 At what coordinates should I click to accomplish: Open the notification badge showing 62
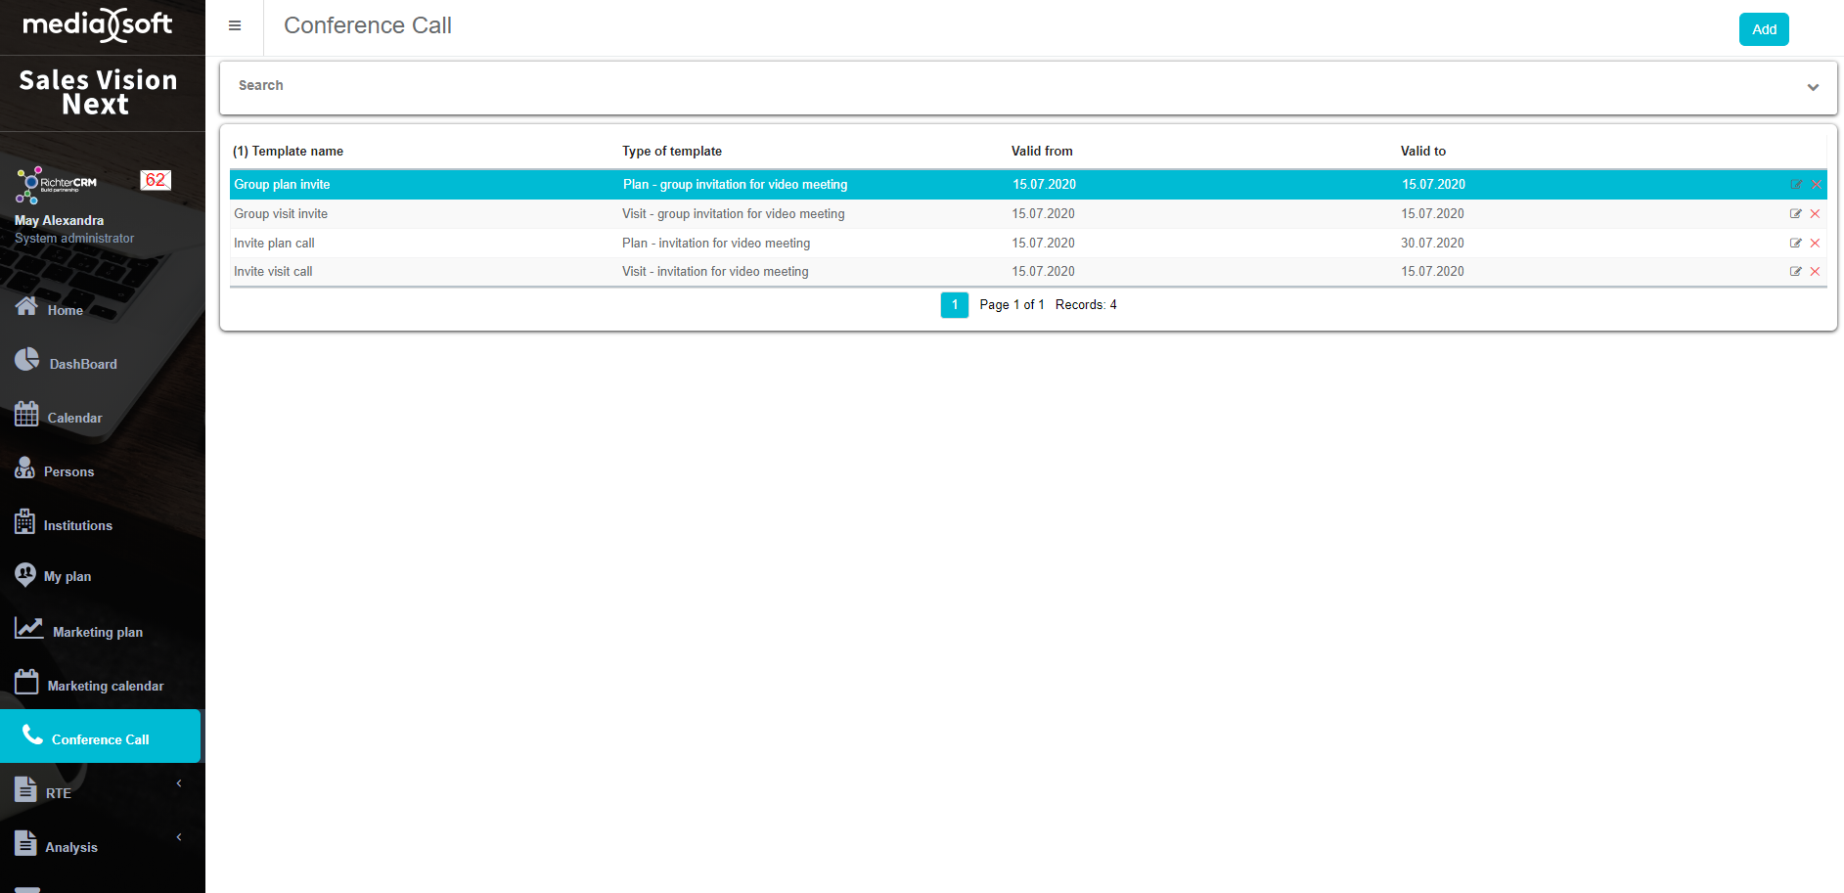tap(156, 180)
